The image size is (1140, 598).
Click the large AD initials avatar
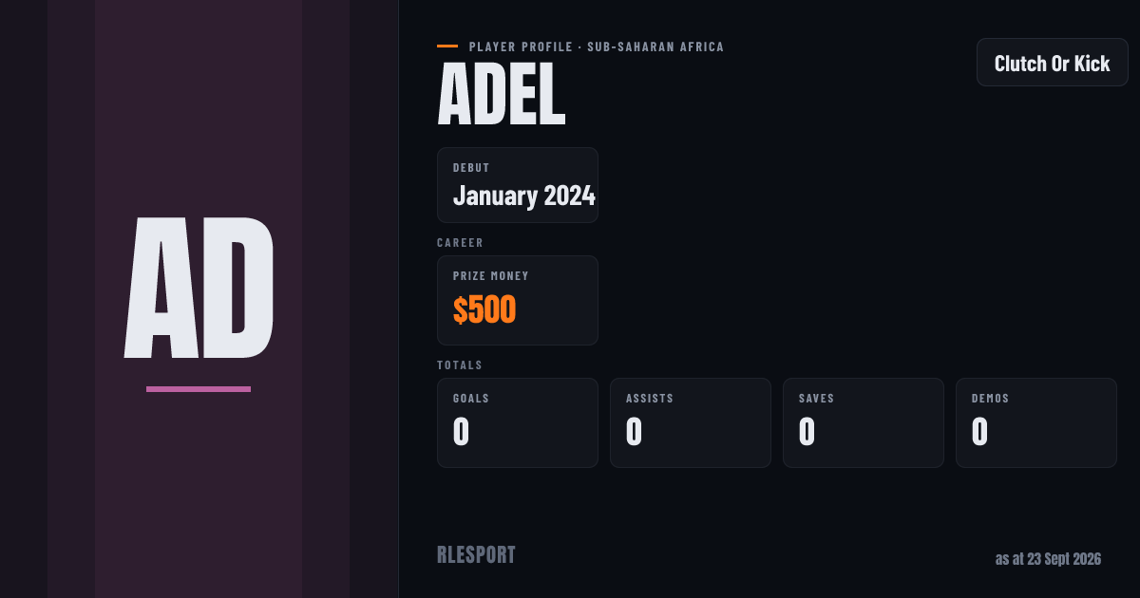pos(199,289)
